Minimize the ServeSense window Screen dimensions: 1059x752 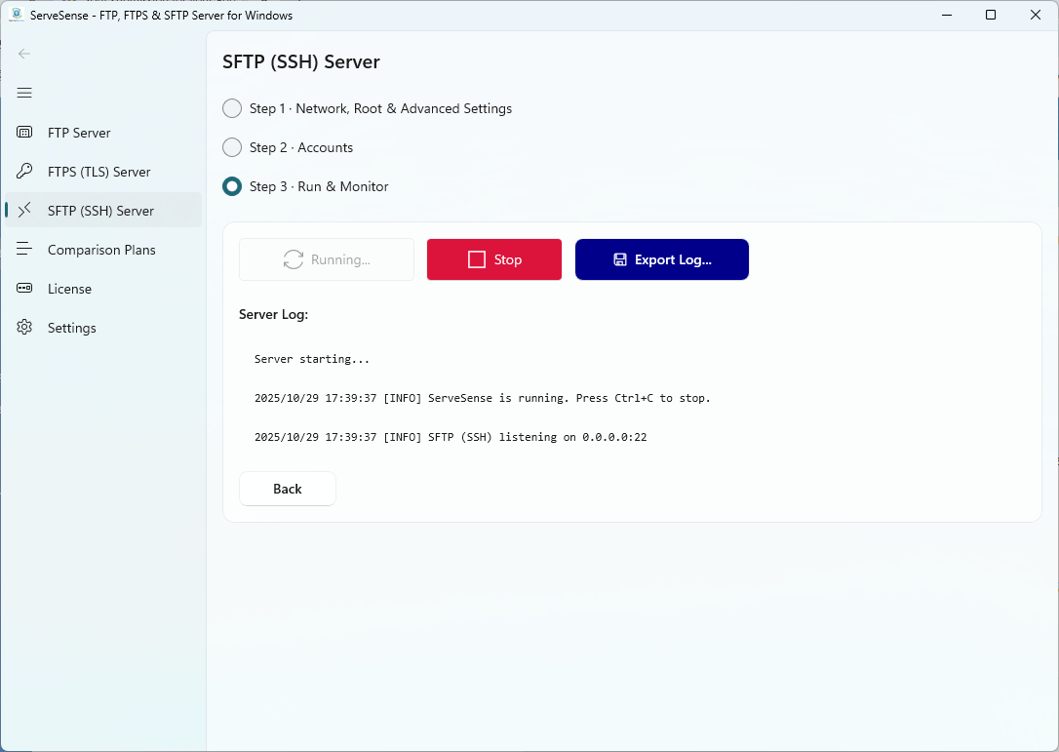coord(947,15)
